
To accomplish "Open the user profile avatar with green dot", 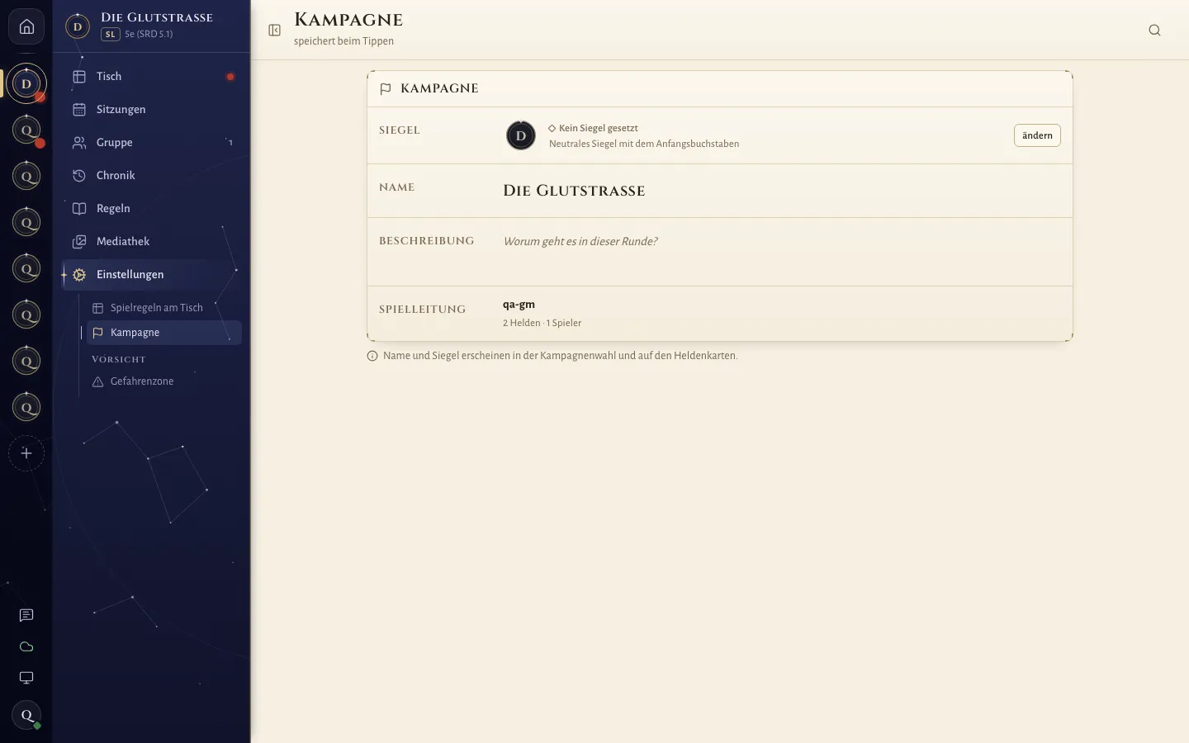I will 26,716.
